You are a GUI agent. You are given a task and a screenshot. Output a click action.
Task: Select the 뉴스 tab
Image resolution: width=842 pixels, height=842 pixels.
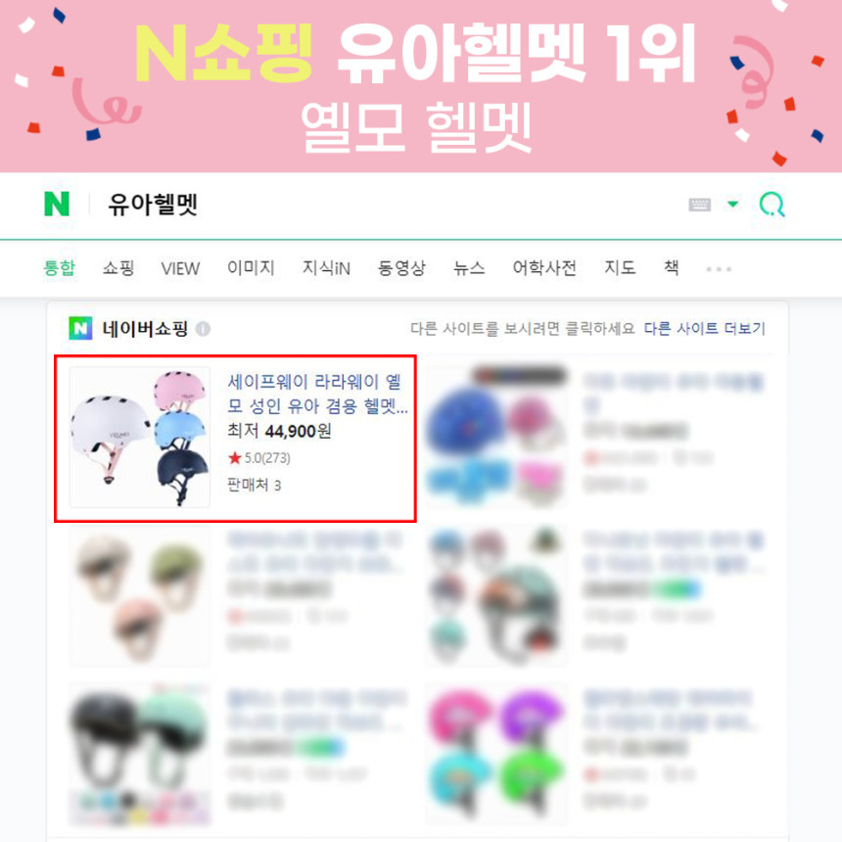tap(469, 267)
